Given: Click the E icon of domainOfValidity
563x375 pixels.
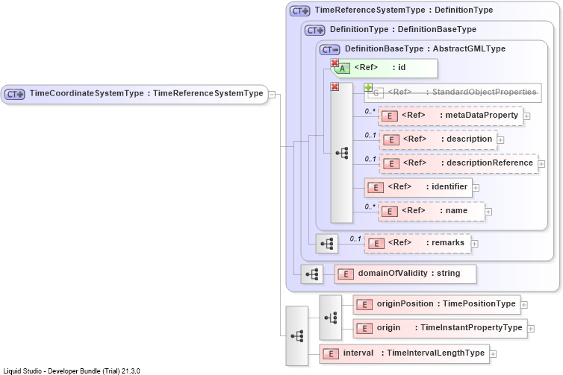Looking at the screenshot, I should pyautogui.click(x=346, y=274).
